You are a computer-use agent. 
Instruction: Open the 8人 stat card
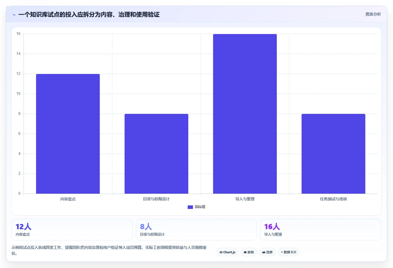pos(196,230)
